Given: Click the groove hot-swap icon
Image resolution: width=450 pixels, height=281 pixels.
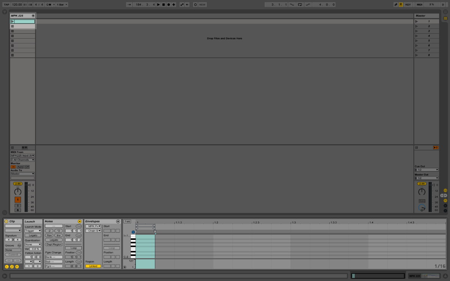Looking at the screenshot, I should point(19,245).
